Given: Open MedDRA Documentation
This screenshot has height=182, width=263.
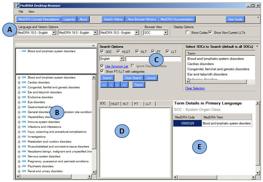Looking at the screenshot, I should coord(177,19).
